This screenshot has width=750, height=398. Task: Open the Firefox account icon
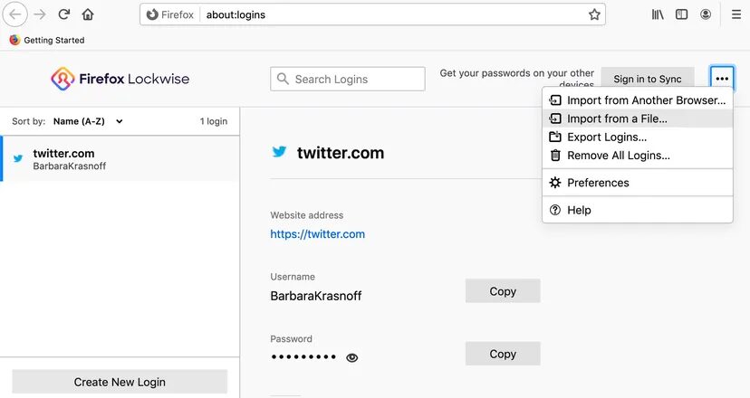click(706, 14)
